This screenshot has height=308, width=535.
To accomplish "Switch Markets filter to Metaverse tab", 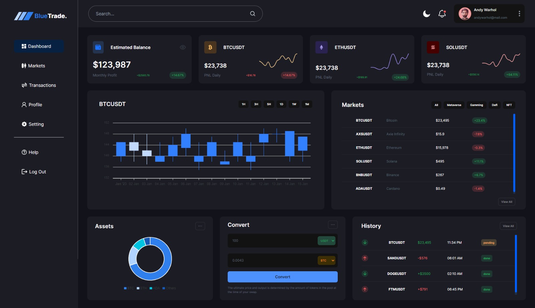I will [x=454, y=105].
